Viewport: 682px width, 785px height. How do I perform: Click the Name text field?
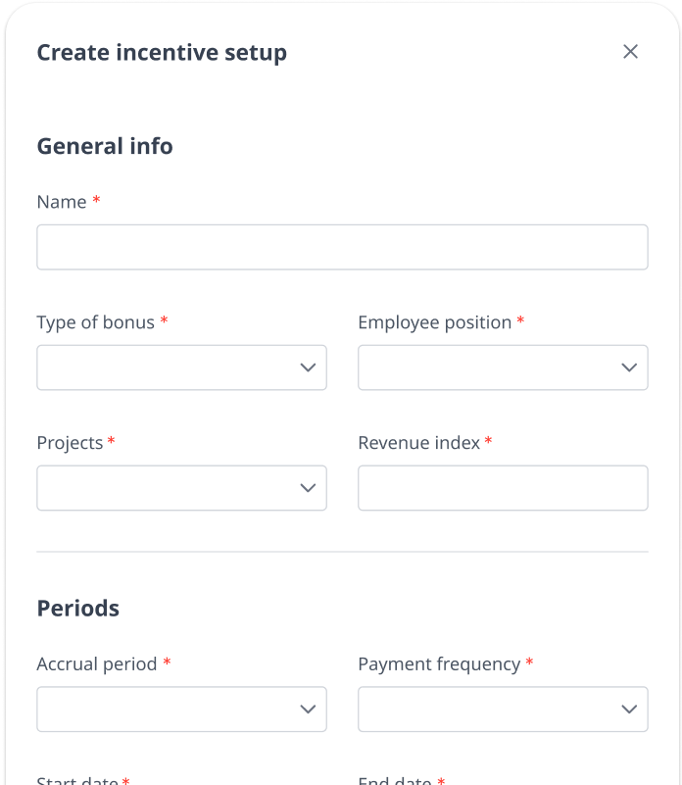click(x=342, y=247)
